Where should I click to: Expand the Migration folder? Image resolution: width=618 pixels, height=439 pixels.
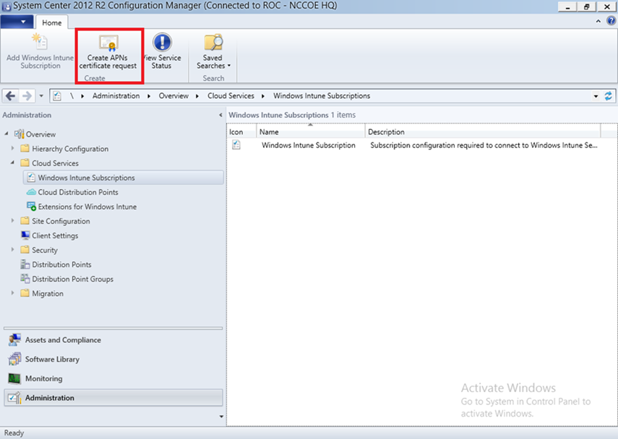point(12,293)
